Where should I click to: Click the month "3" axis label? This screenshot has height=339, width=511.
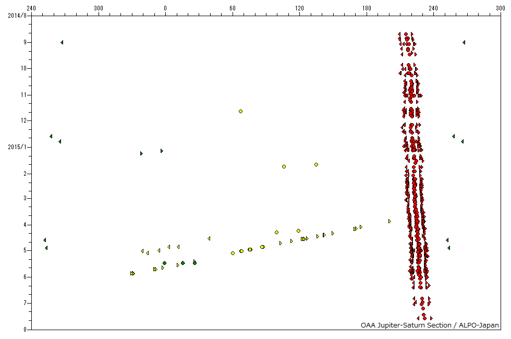point(25,198)
